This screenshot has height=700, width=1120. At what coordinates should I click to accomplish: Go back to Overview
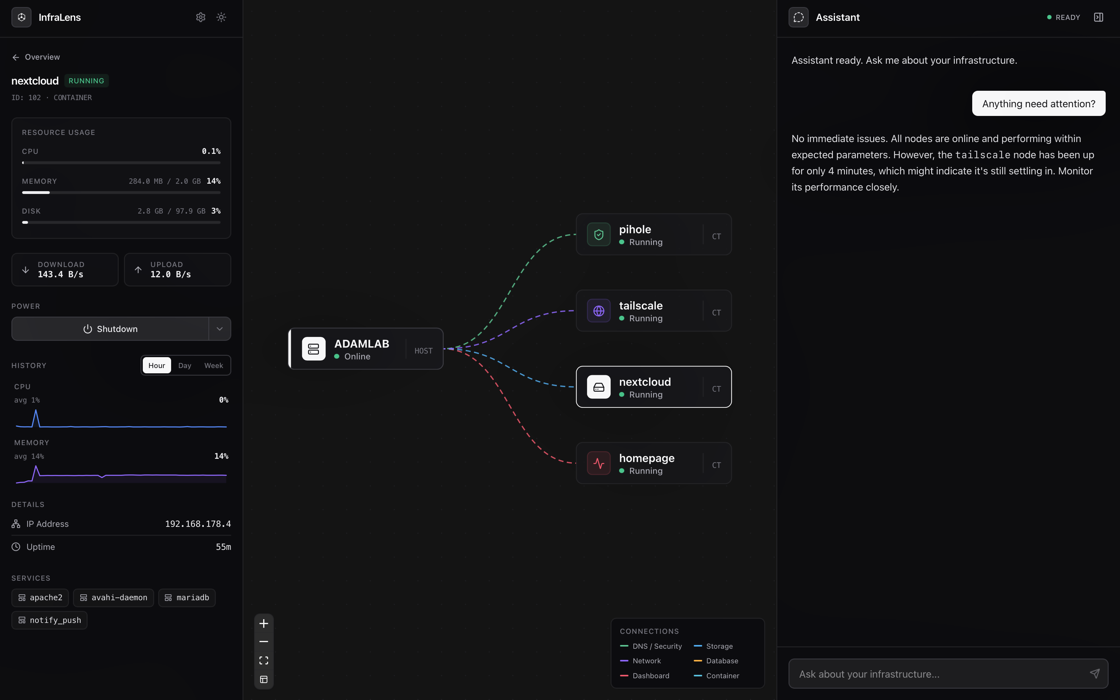pyautogui.click(x=36, y=57)
